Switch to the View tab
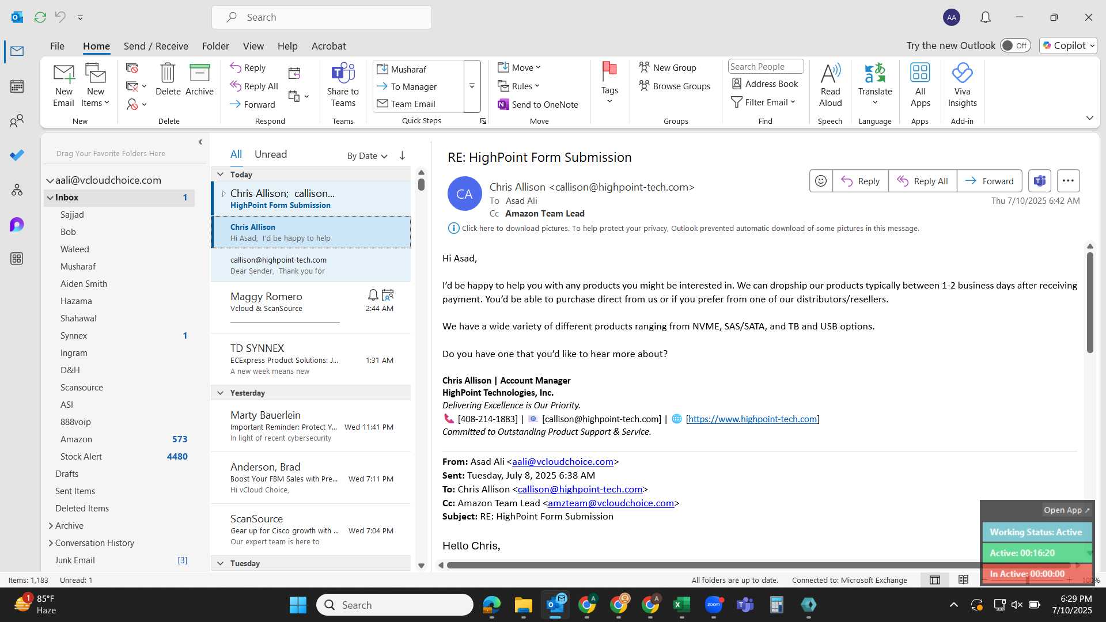The image size is (1106, 622). point(253,46)
